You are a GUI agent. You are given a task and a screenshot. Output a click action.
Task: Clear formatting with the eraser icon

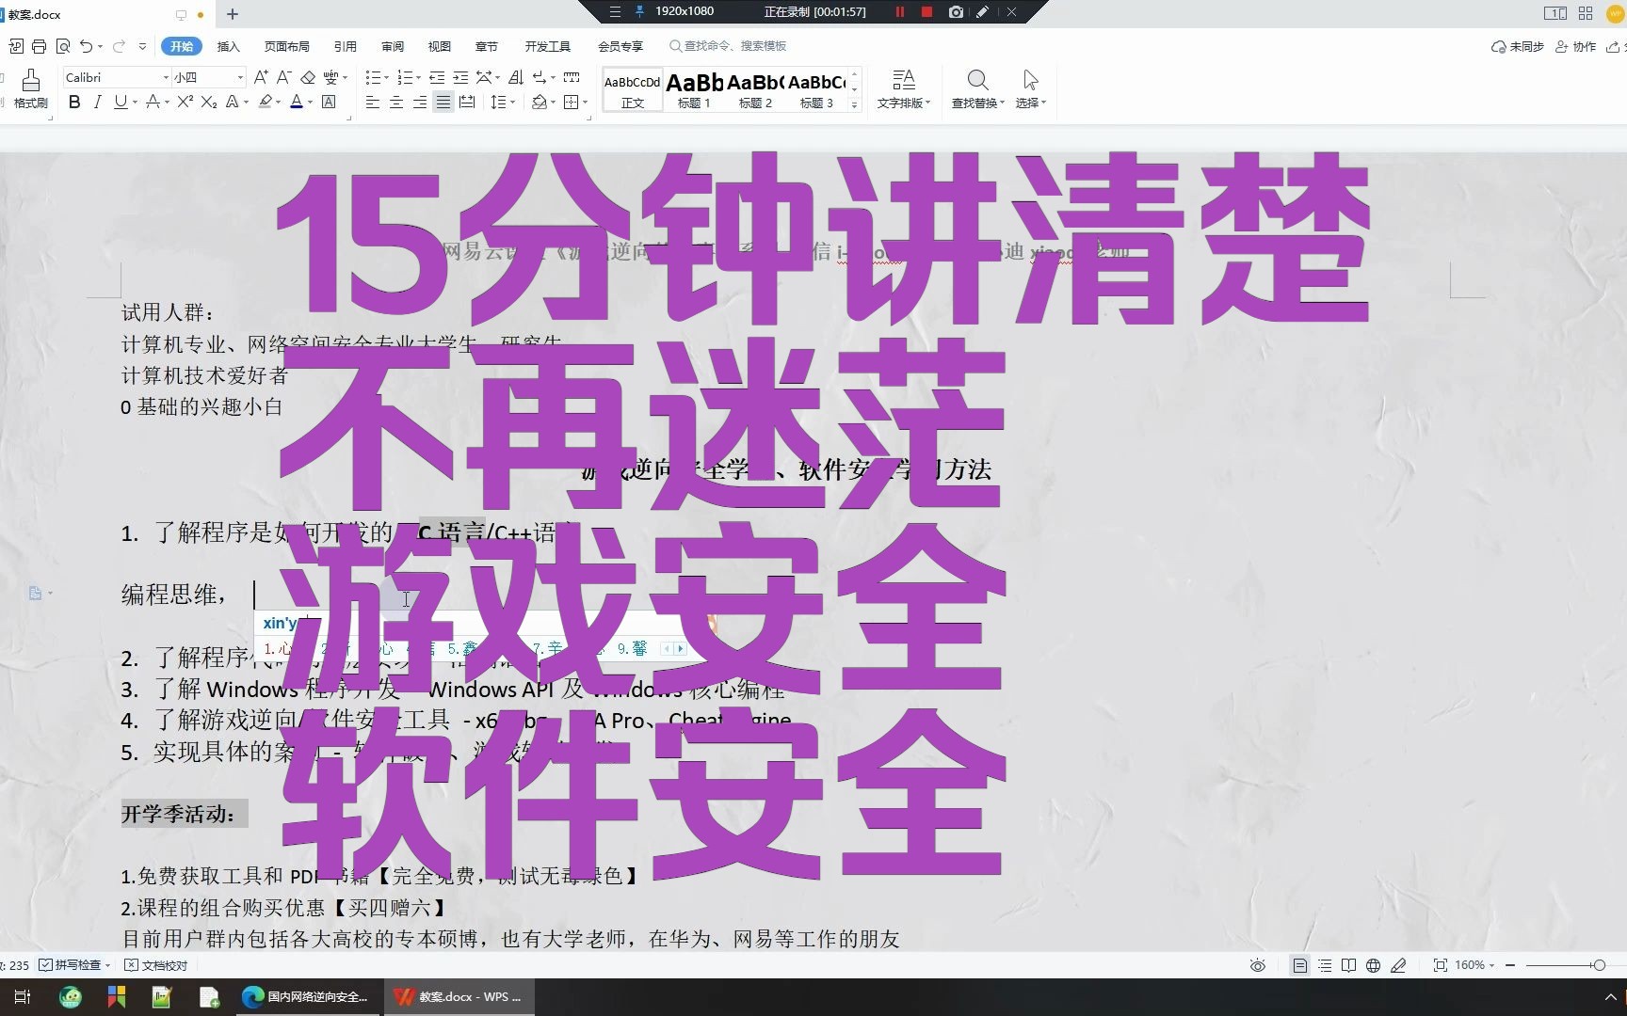[x=307, y=77]
